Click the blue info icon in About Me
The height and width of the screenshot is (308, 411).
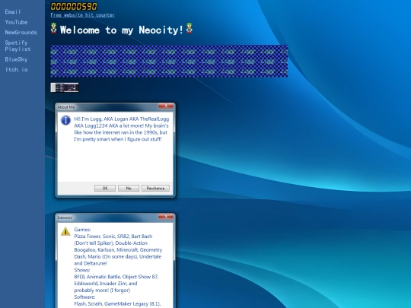(x=65, y=120)
